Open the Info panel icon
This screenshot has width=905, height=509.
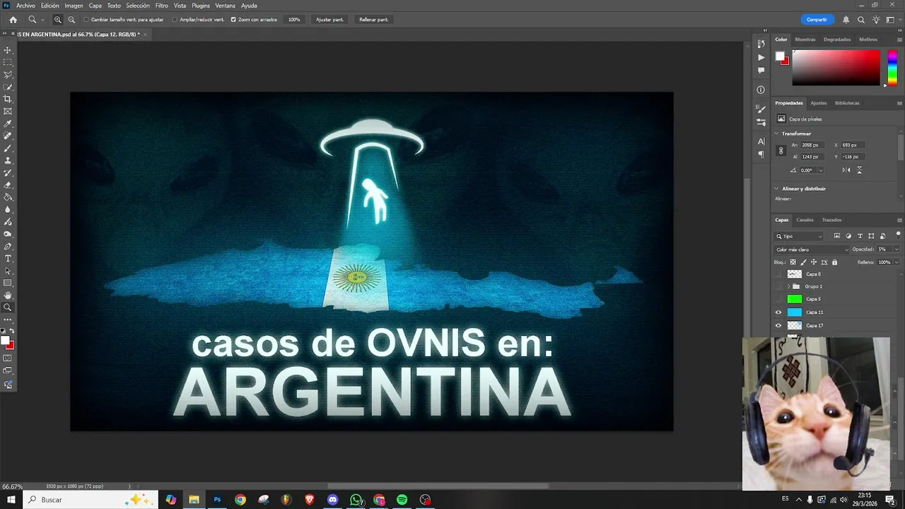click(761, 90)
